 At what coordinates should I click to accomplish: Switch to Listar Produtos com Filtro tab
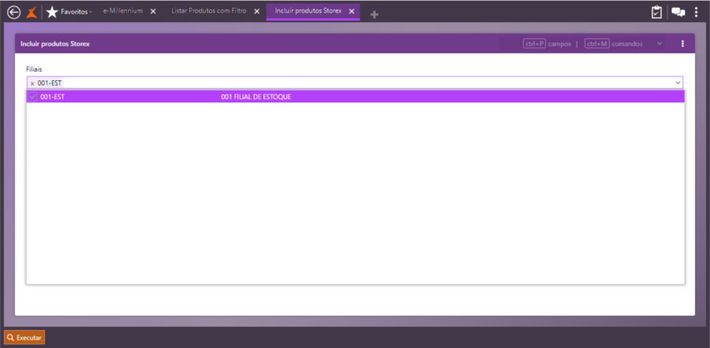coord(209,11)
